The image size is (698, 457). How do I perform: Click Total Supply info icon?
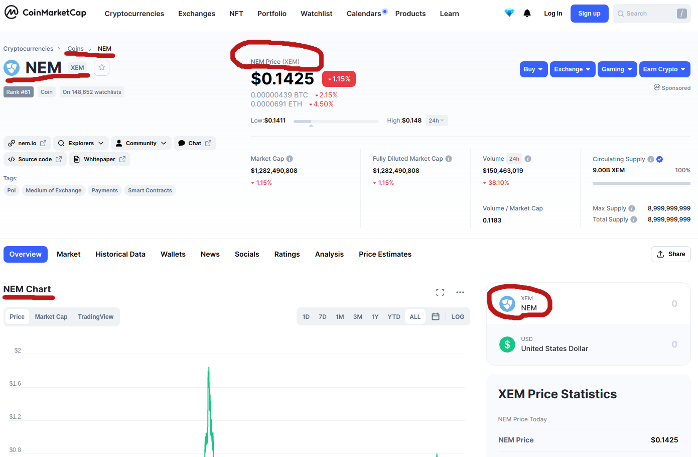coord(634,219)
